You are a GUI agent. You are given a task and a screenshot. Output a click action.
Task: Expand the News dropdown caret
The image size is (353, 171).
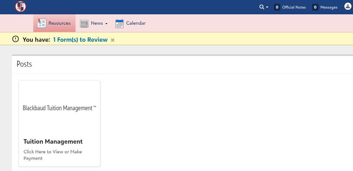[106, 24]
